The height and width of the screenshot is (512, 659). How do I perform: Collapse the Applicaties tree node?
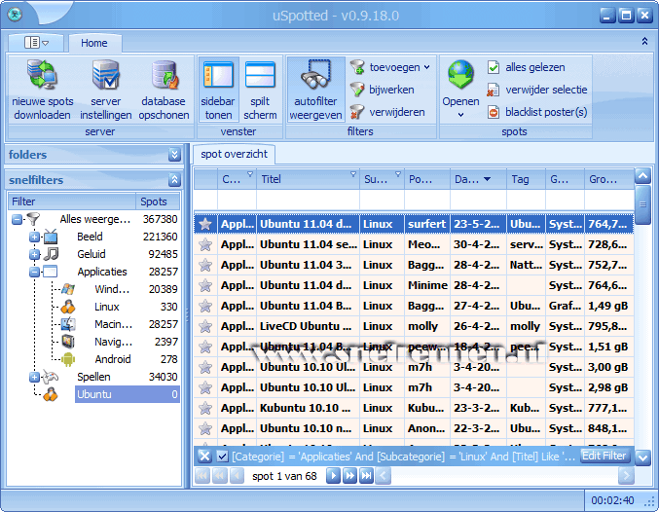point(34,272)
